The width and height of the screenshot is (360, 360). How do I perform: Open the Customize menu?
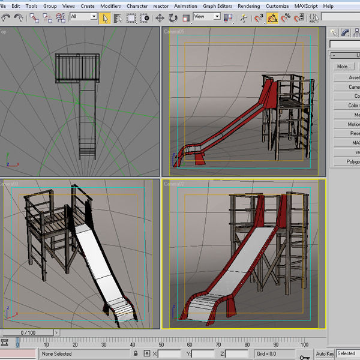[x=277, y=6]
